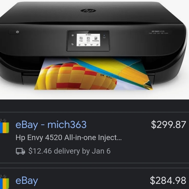Click the $12.46 delivery by Jan 6 text

point(69,151)
